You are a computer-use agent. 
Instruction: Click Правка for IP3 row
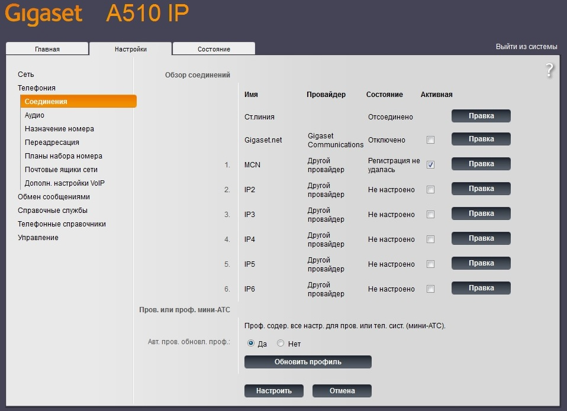click(481, 213)
